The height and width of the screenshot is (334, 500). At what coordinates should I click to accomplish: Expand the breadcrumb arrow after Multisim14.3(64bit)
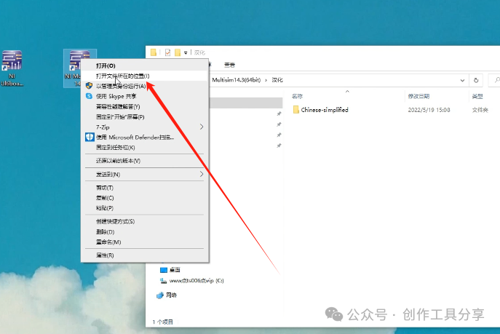(x=266, y=80)
